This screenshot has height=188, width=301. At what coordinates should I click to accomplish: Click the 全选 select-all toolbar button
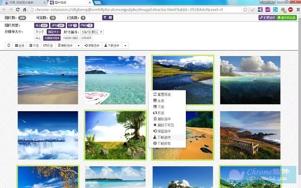click(20, 46)
